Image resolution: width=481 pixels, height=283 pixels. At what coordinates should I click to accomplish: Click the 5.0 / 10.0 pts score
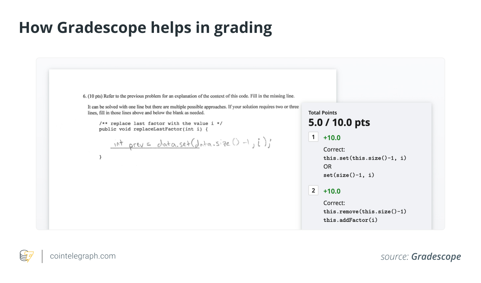[339, 123]
